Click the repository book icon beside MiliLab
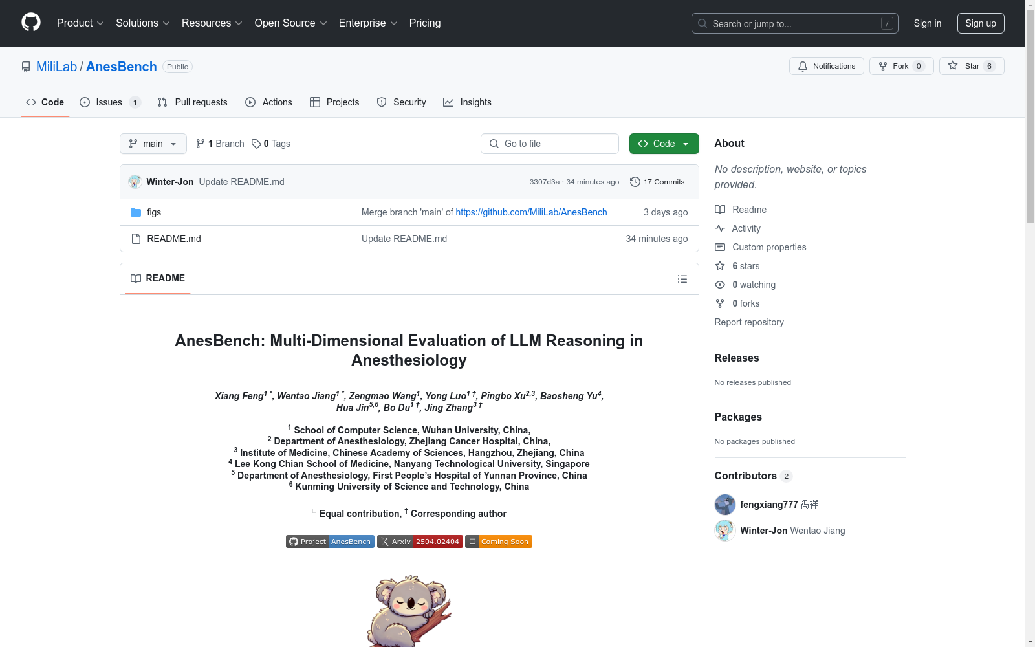Screen dimensions: 1035x647 [x=26, y=67]
